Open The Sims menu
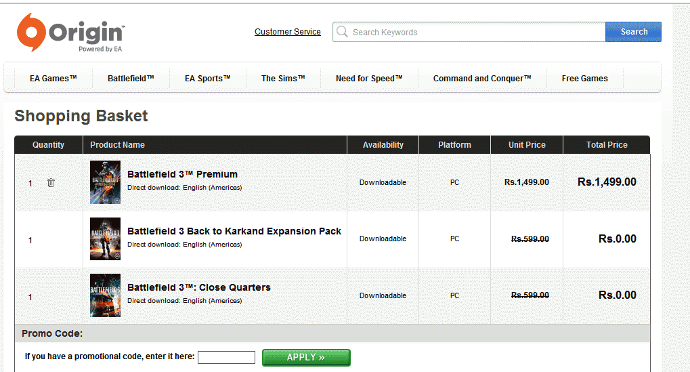 (283, 79)
